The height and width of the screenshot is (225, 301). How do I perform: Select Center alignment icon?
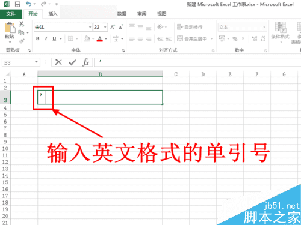tap(140, 38)
